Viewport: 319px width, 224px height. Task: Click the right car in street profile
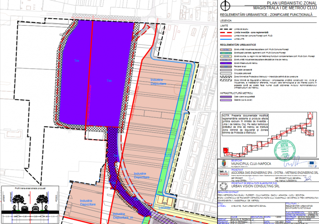pyautogui.click(x=35, y=208)
